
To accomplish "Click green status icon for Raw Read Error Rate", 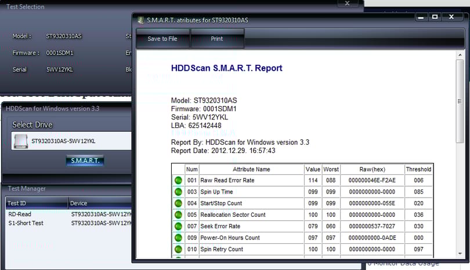I will coord(178,180).
